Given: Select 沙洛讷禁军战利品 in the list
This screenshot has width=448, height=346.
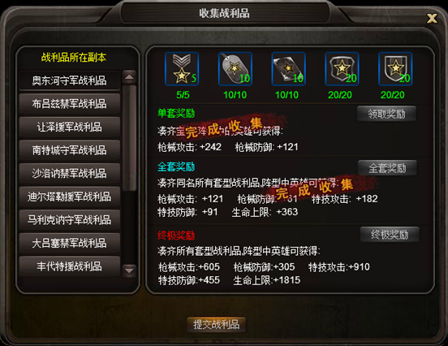Looking at the screenshot, I should point(70,173).
